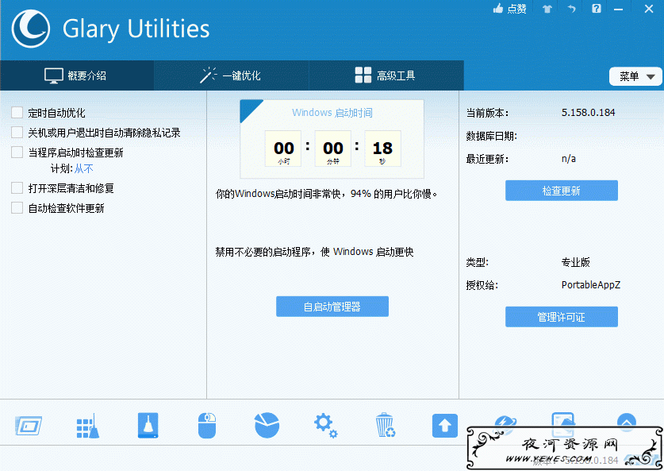Open the skin shirt icon in title bar
This screenshot has width=664, height=471.
coord(547,9)
